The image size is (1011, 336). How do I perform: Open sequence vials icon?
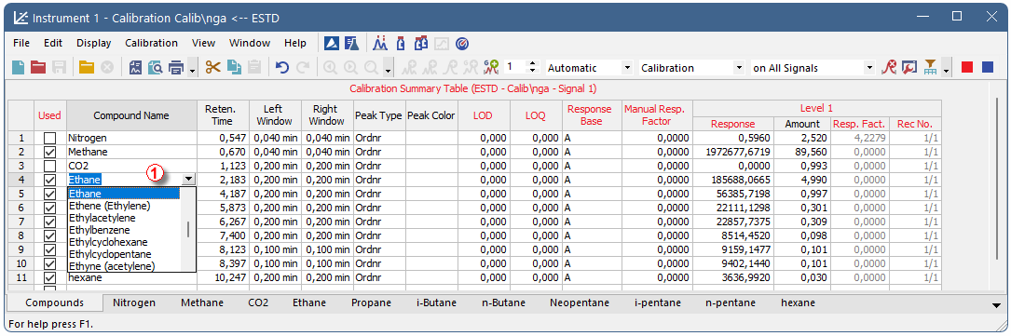tap(421, 44)
